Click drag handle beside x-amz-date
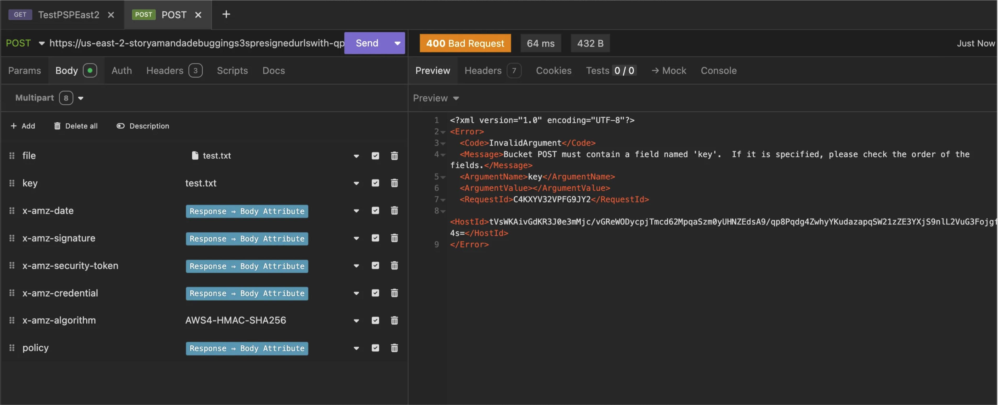 [12, 210]
